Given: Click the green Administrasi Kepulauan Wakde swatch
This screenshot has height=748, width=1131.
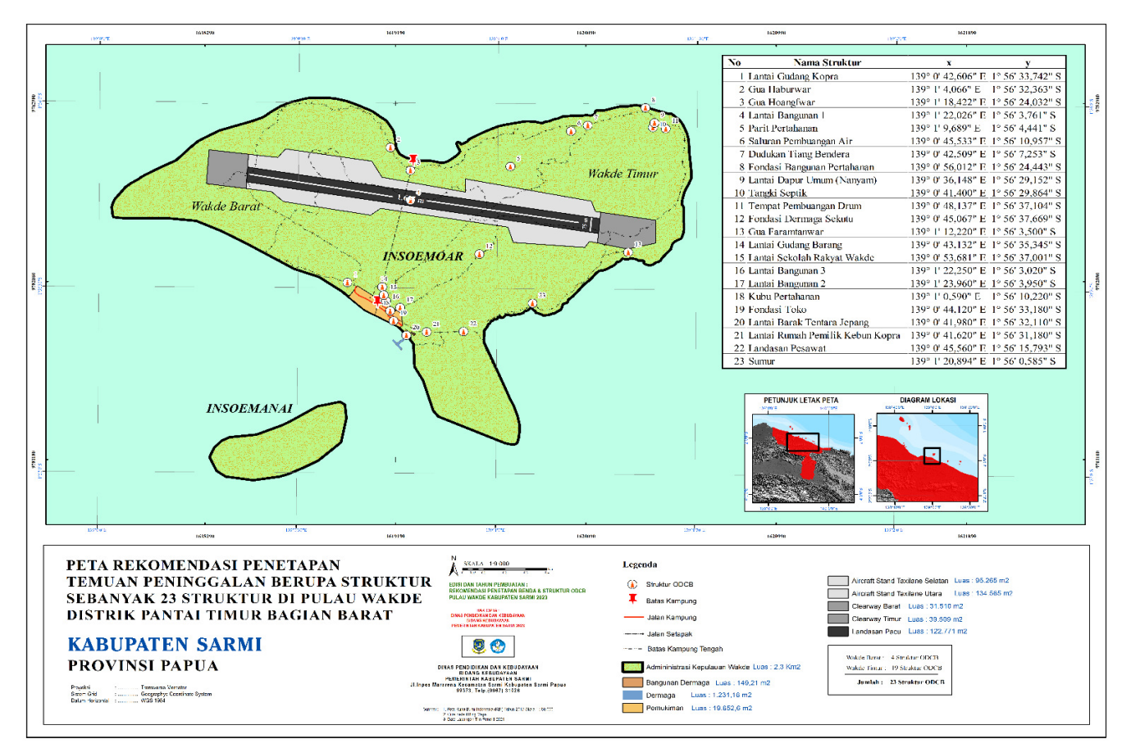Looking at the screenshot, I should coord(632,667).
